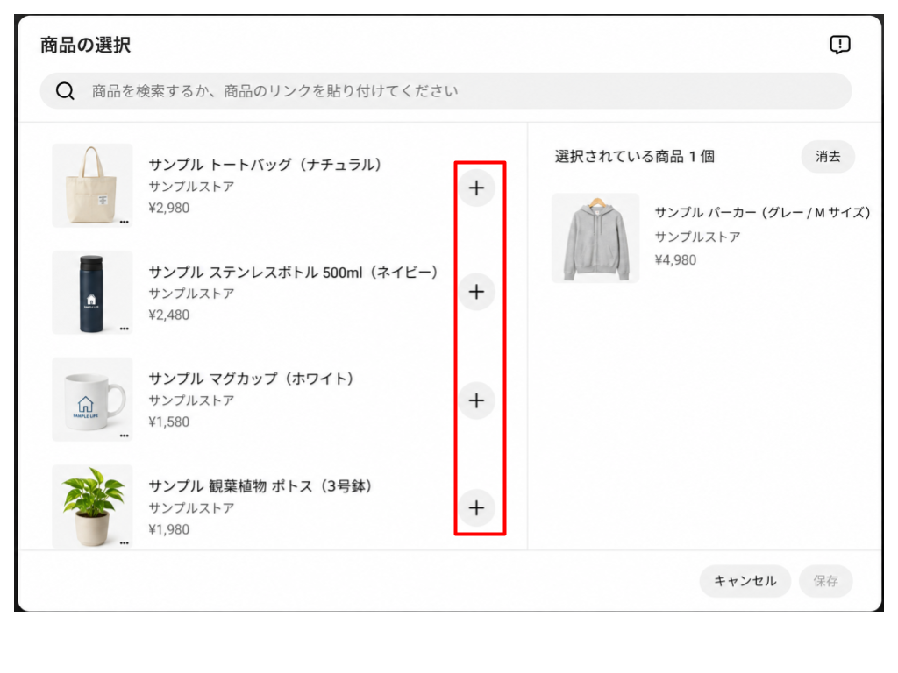Viewport: 898px width, 673px height.
Task: Select the pothos plant thumbnail
Action: 92,507
